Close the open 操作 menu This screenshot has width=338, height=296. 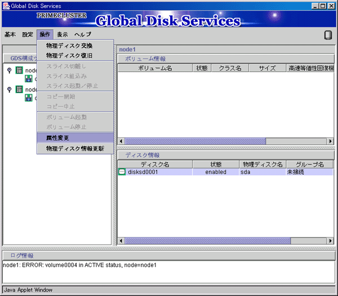click(x=45, y=34)
